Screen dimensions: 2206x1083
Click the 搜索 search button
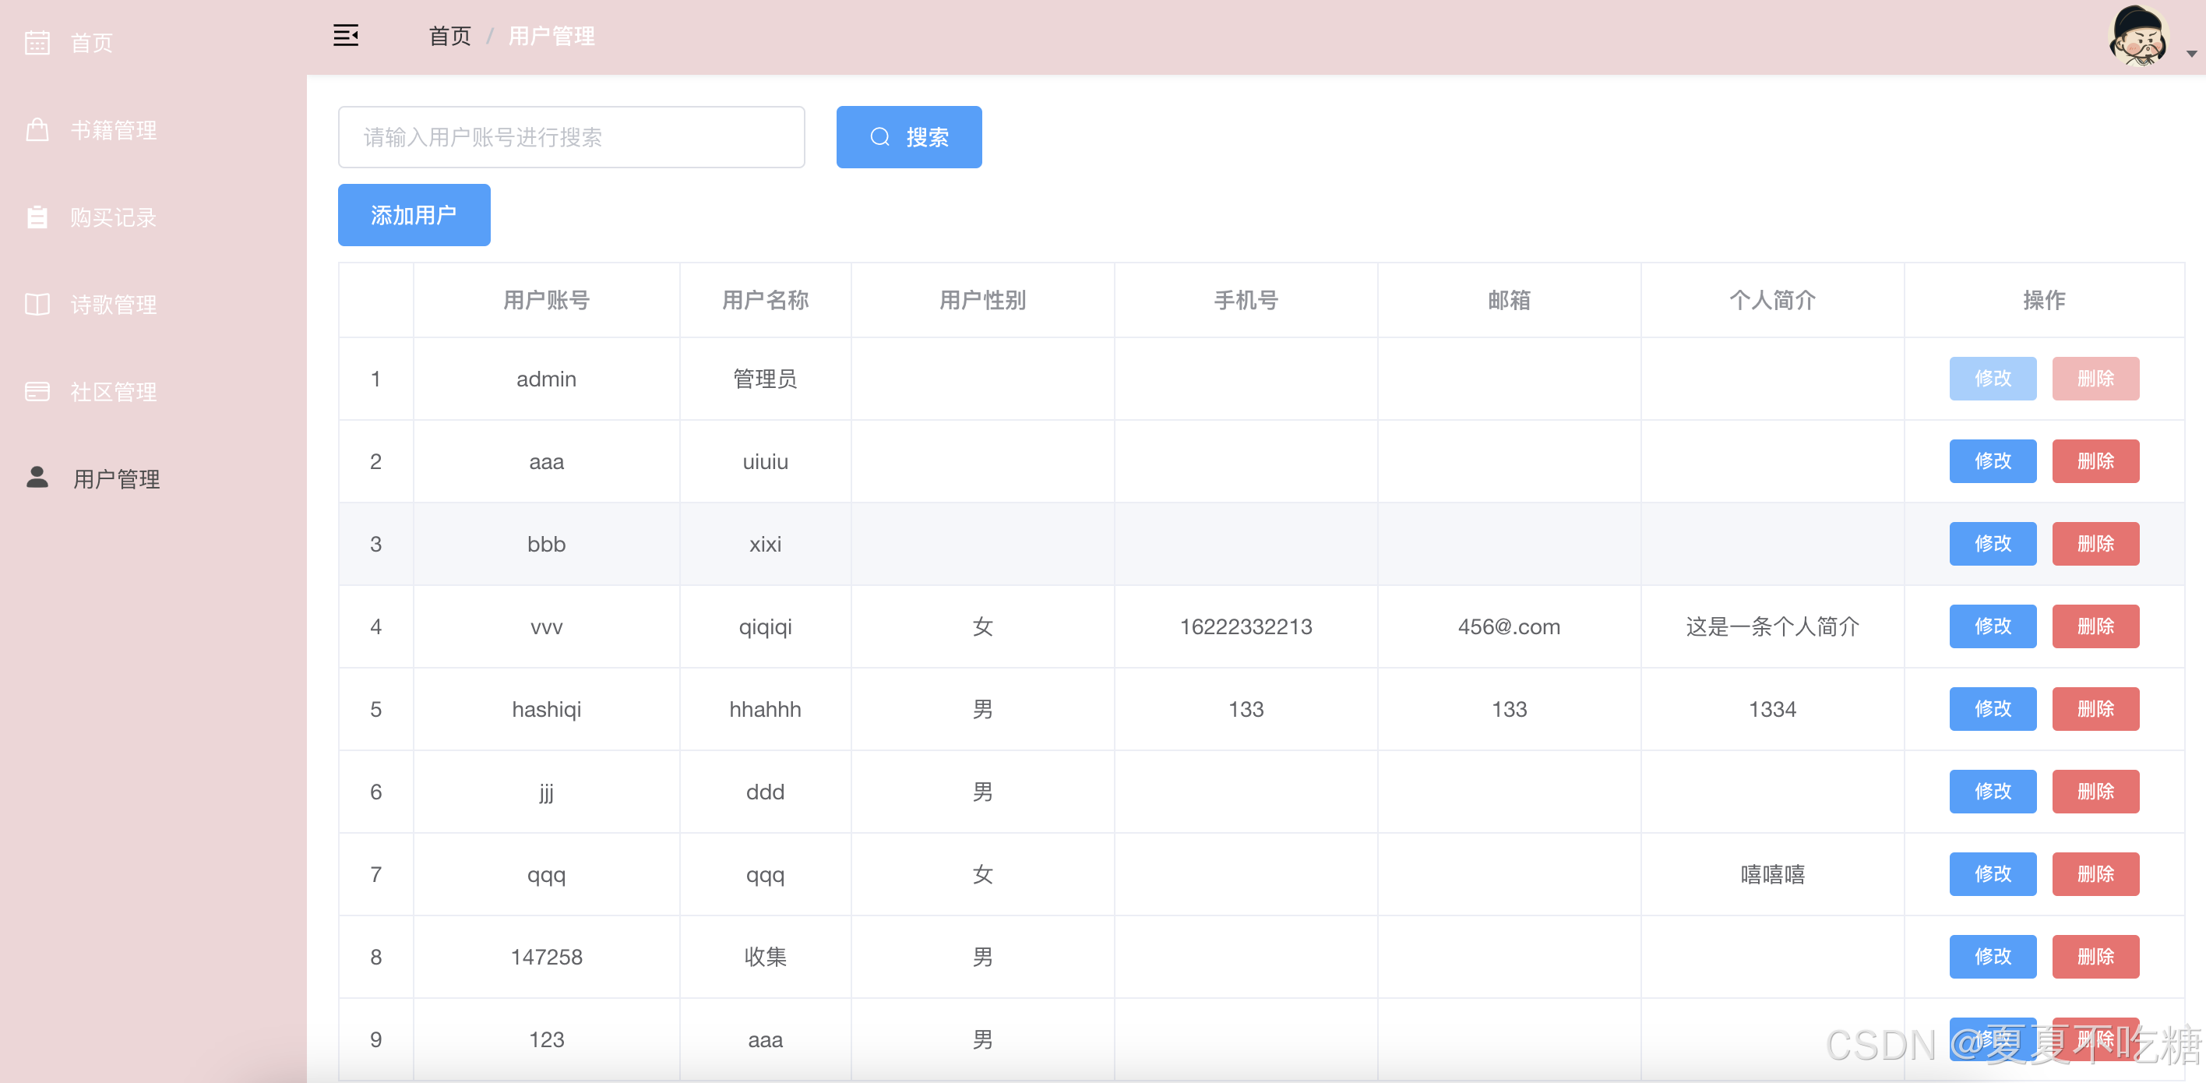point(908,137)
